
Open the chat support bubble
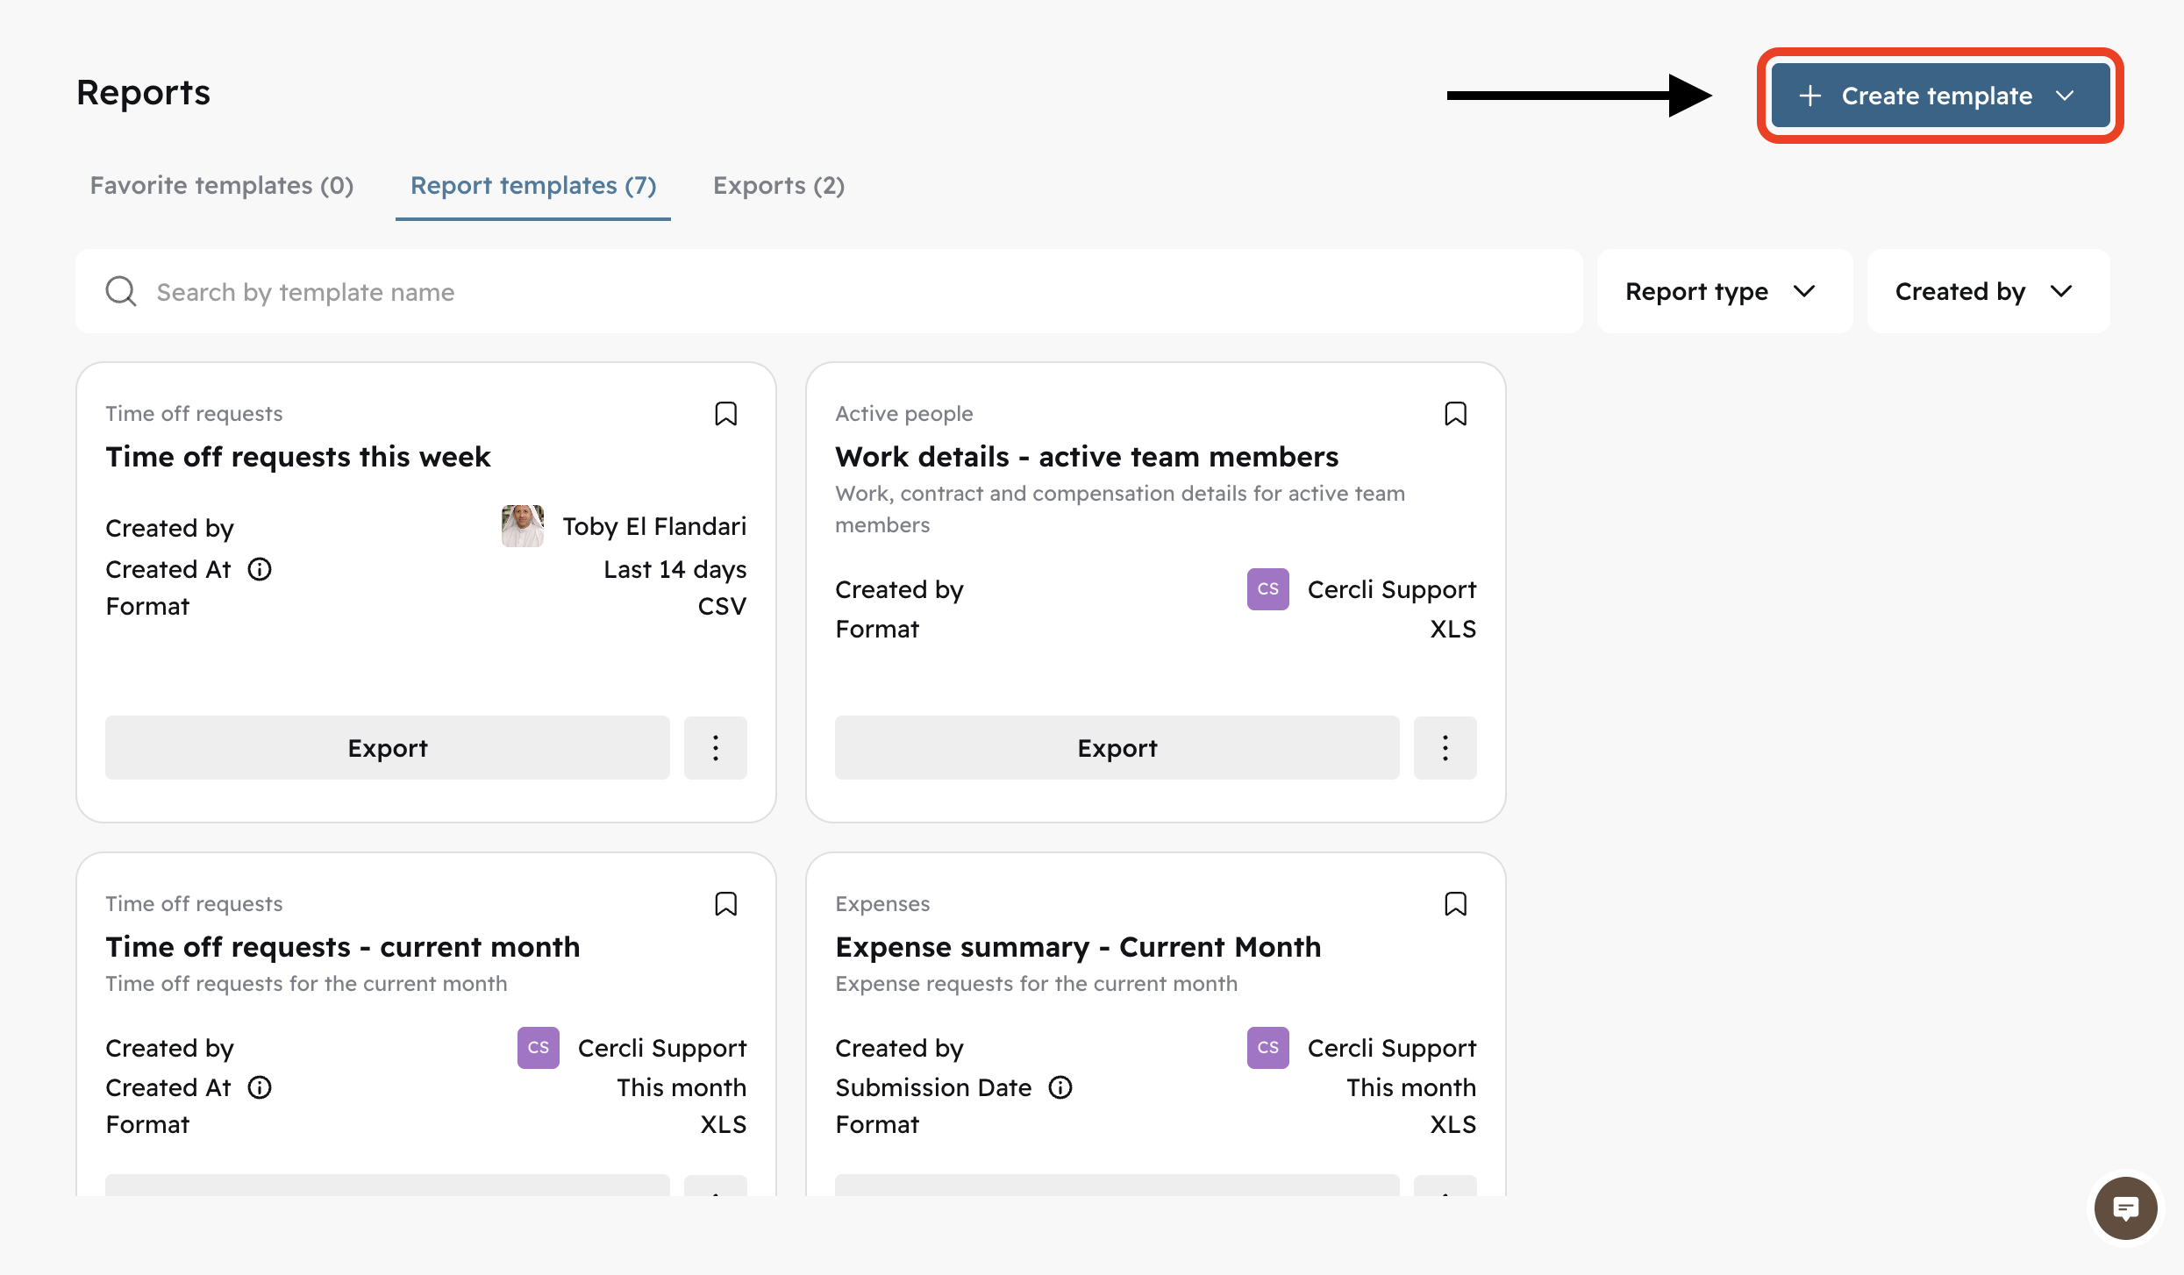pyautogui.click(x=2125, y=1209)
